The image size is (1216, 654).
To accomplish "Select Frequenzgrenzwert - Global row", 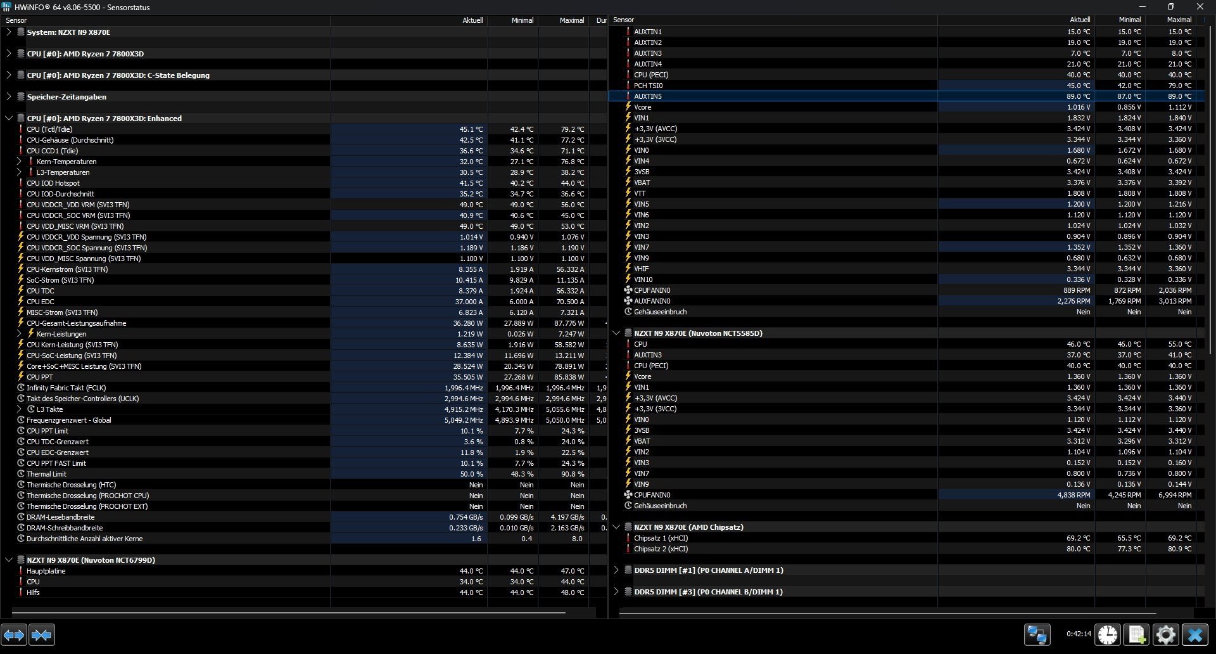I will pos(304,420).
